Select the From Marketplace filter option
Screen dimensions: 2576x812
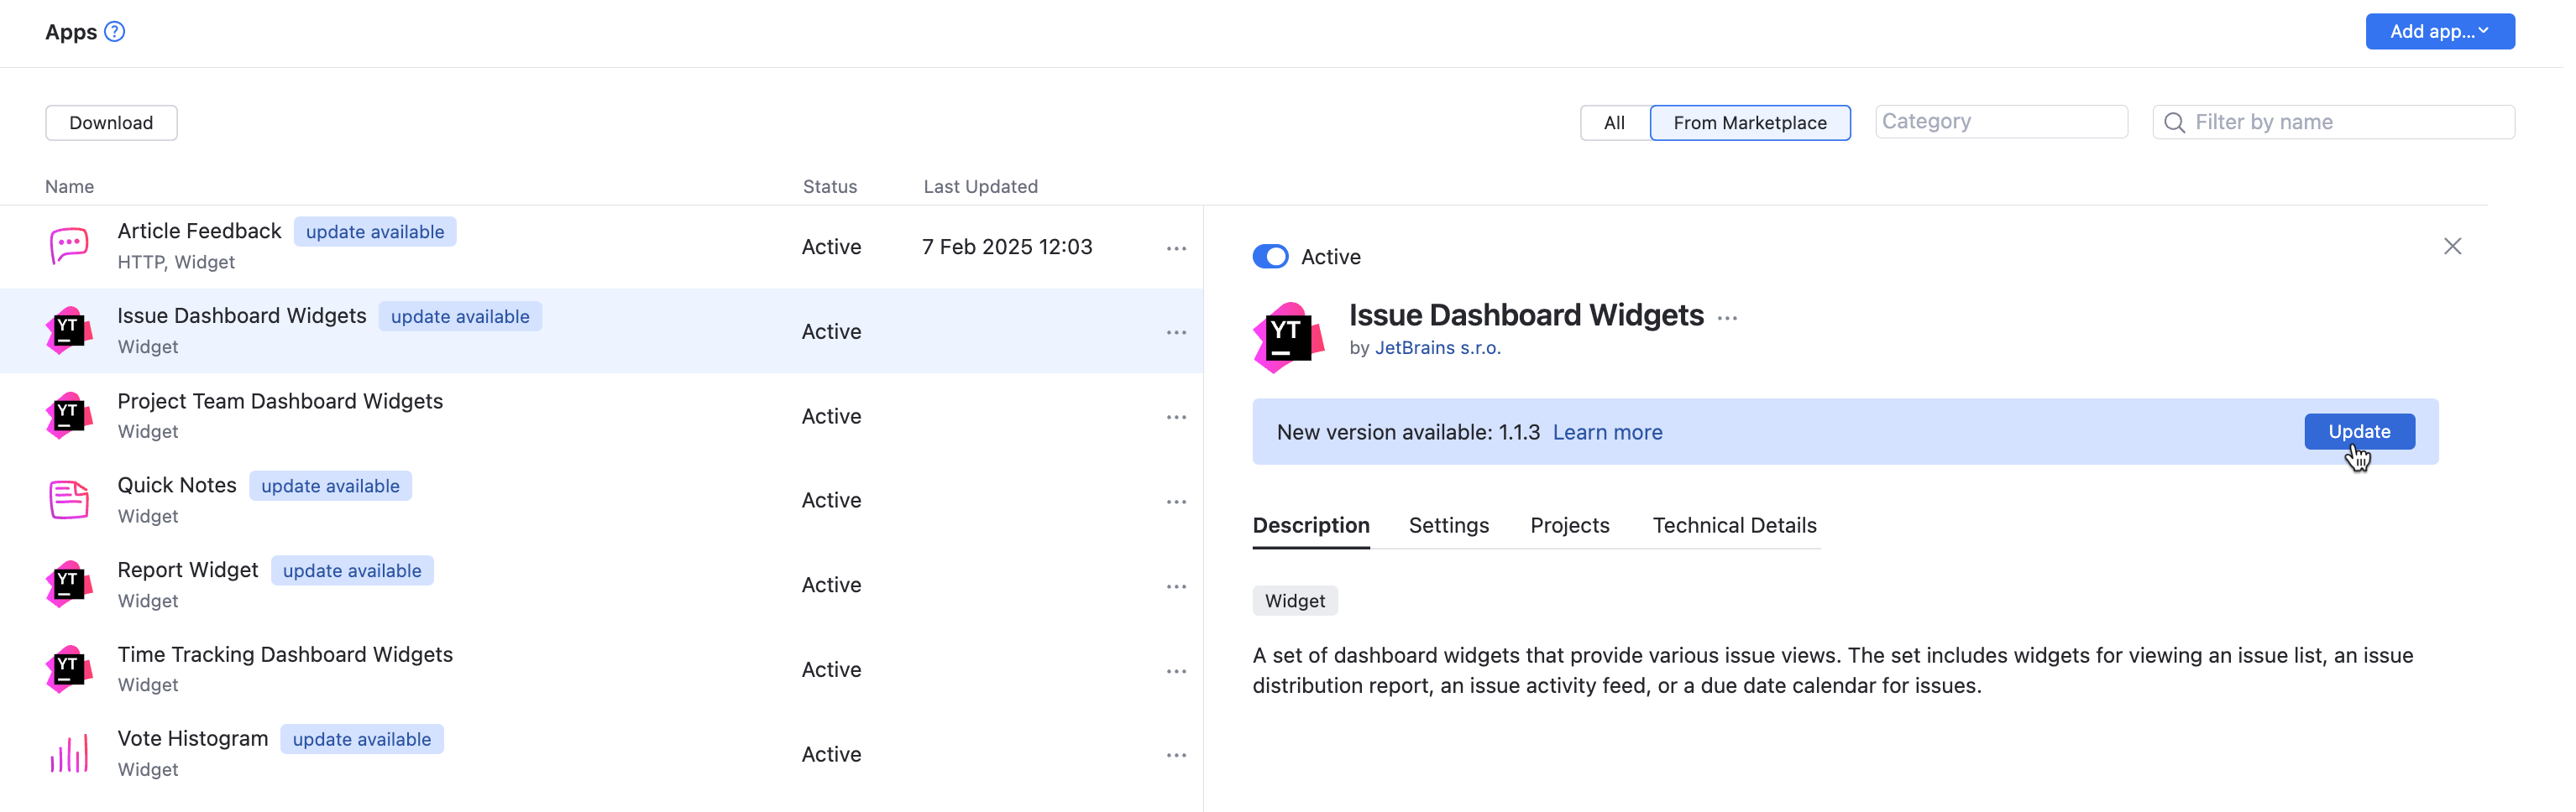click(1749, 122)
